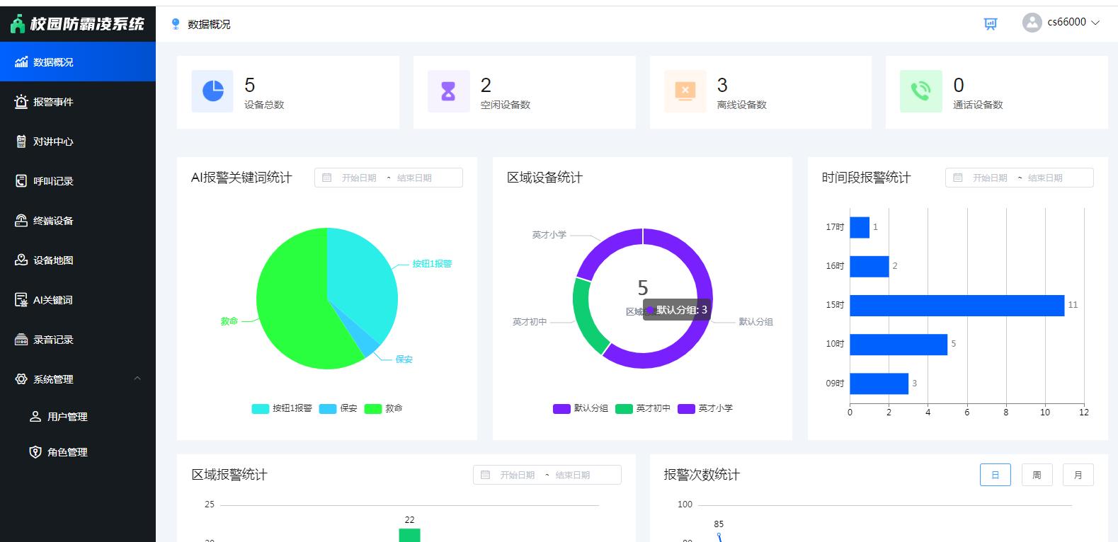The width and height of the screenshot is (1118, 542).
Task: Click the 离线设备数 offline monitor icon
Action: (x=685, y=91)
